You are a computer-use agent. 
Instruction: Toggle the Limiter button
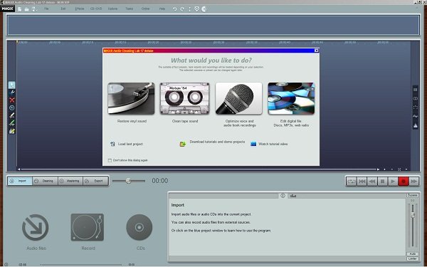(x=413, y=258)
